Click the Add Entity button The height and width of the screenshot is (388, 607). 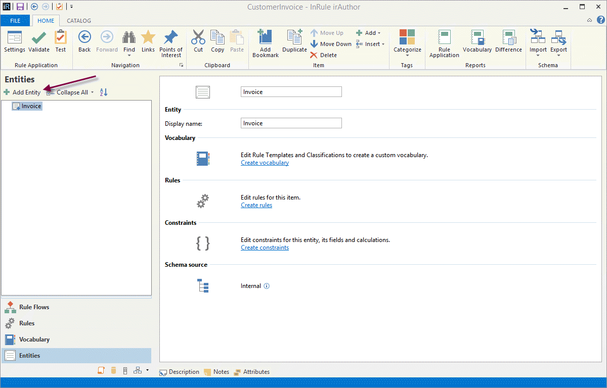pos(22,92)
